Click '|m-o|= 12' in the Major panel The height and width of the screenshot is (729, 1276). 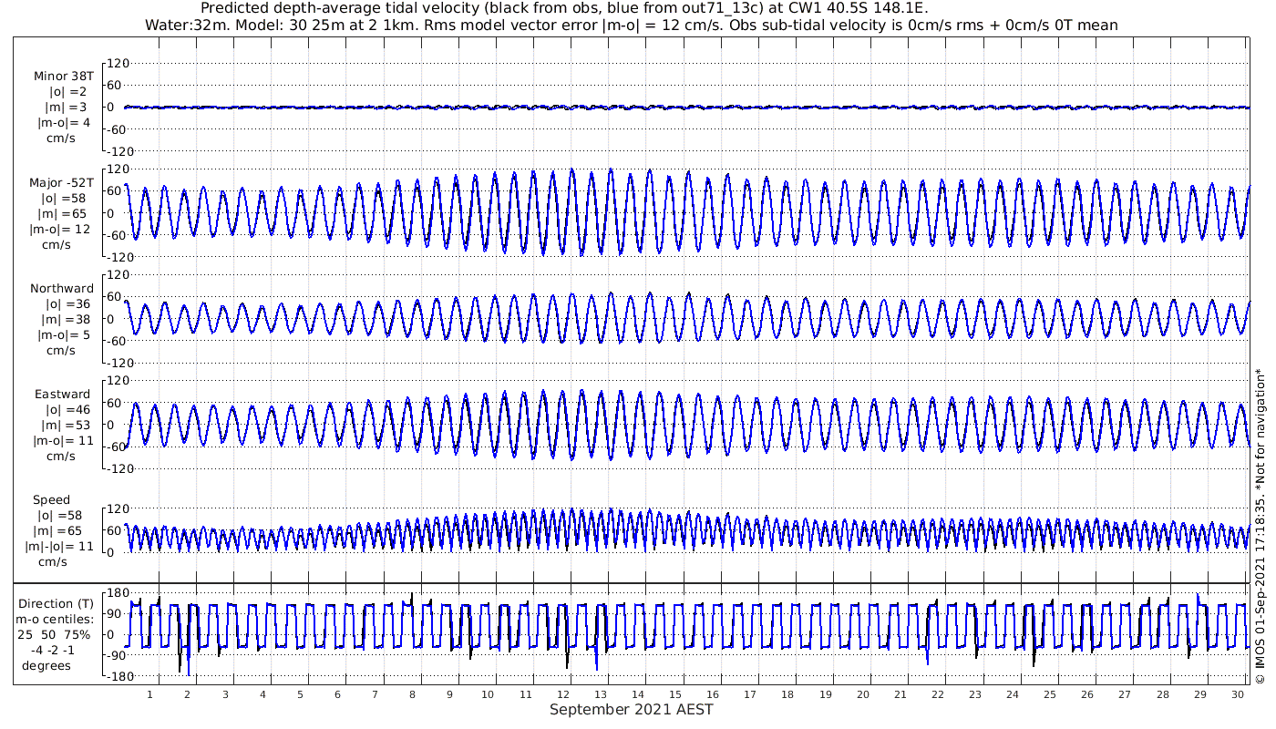pyautogui.click(x=60, y=230)
